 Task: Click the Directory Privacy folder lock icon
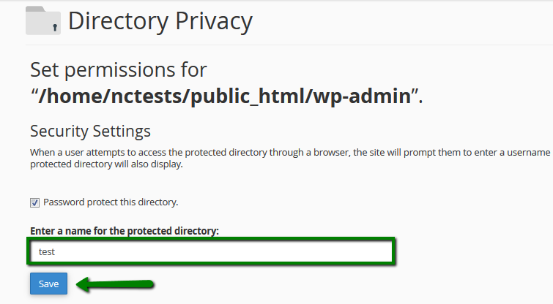pos(42,20)
